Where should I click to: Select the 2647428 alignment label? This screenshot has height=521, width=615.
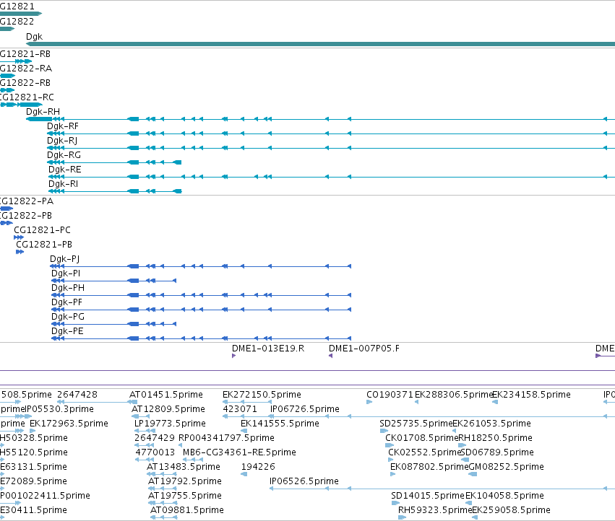77,395
